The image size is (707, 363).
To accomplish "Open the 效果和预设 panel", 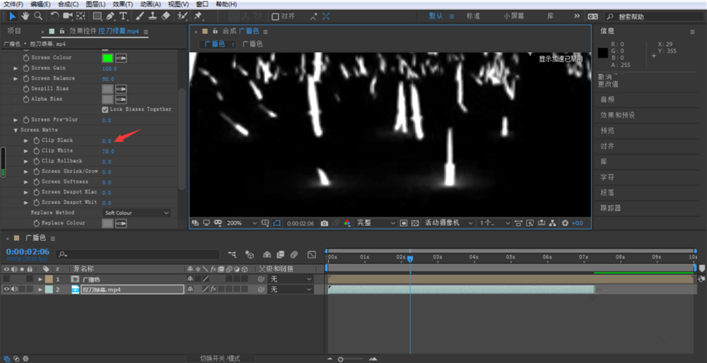I will (617, 115).
